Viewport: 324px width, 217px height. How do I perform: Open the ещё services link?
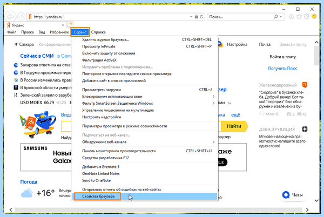235,115
